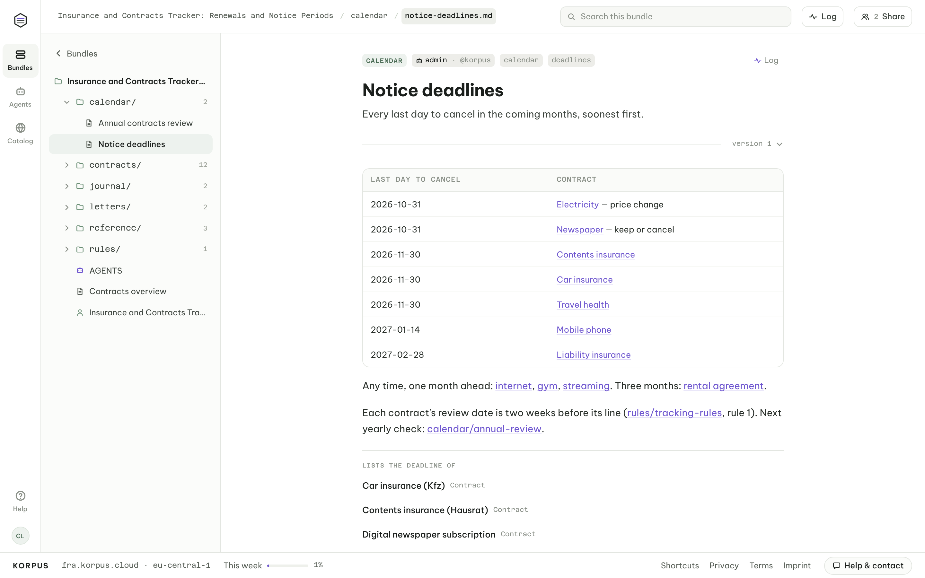Open the Share button
The height and width of the screenshot is (578, 925).
click(883, 16)
